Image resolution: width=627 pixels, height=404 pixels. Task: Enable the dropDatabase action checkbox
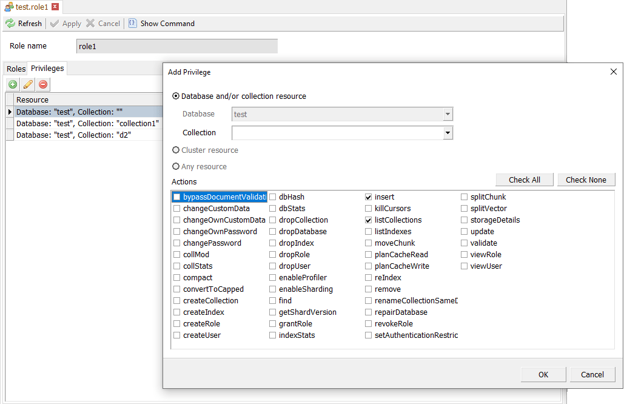tap(273, 232)
